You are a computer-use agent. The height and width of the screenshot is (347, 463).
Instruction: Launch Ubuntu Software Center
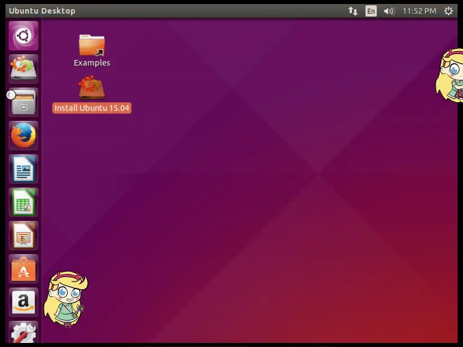point(24,269)
